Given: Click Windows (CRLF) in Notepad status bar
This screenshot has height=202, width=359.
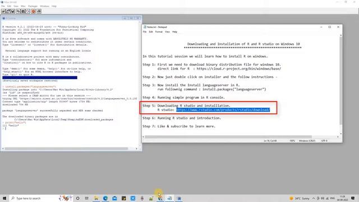Looking at the screenshot, I should 307,141.
